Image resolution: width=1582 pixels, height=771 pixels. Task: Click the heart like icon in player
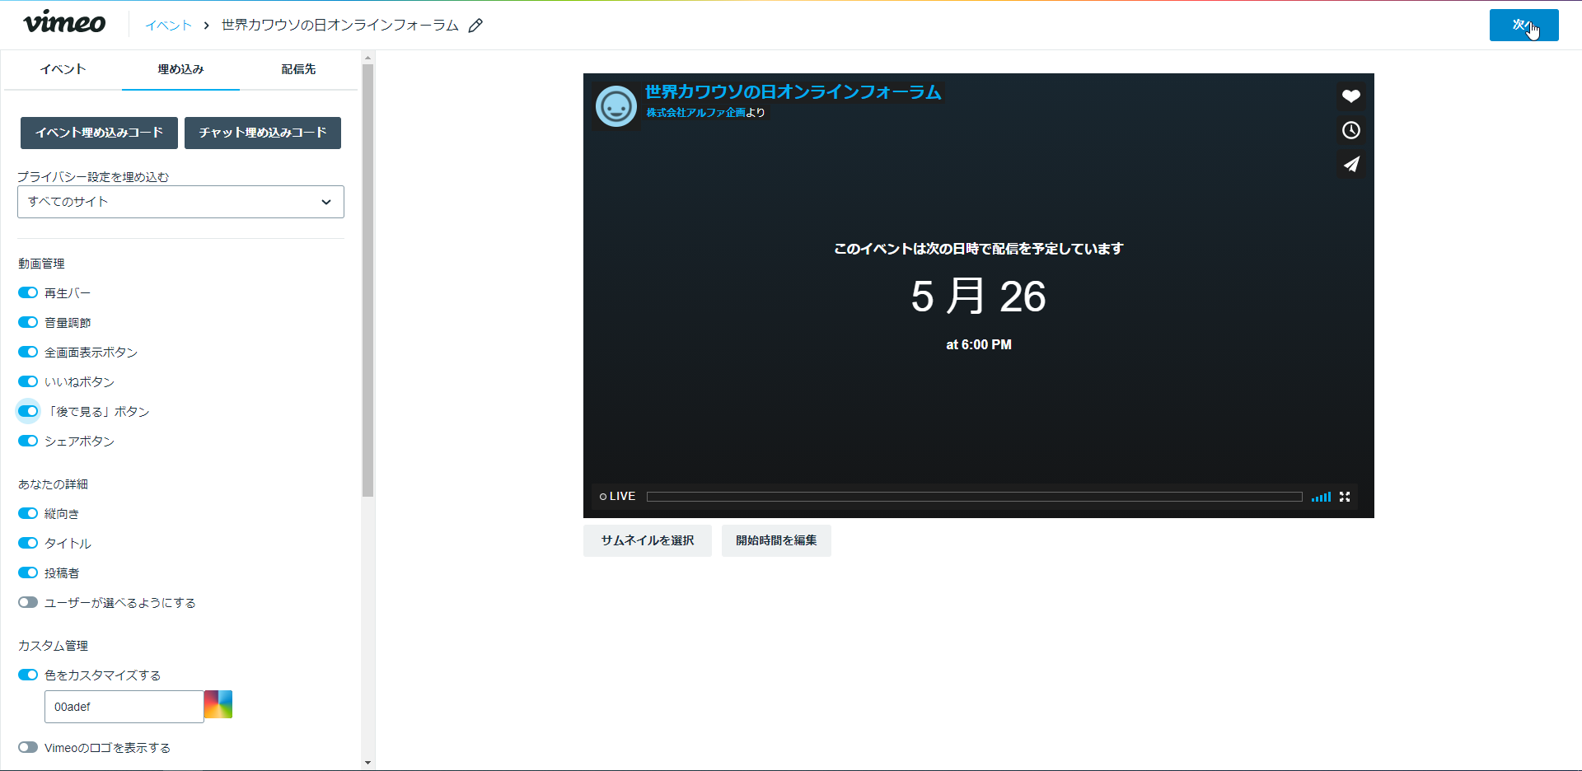(x=1350, y=96)
